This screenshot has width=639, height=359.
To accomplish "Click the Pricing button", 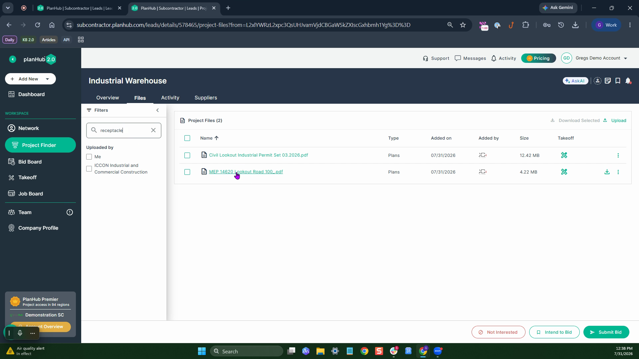I will click(x=538, y=58).
